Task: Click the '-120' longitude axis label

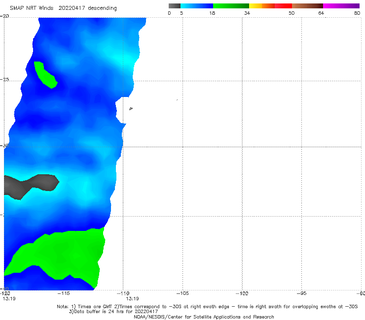Action: coord(5,293)
